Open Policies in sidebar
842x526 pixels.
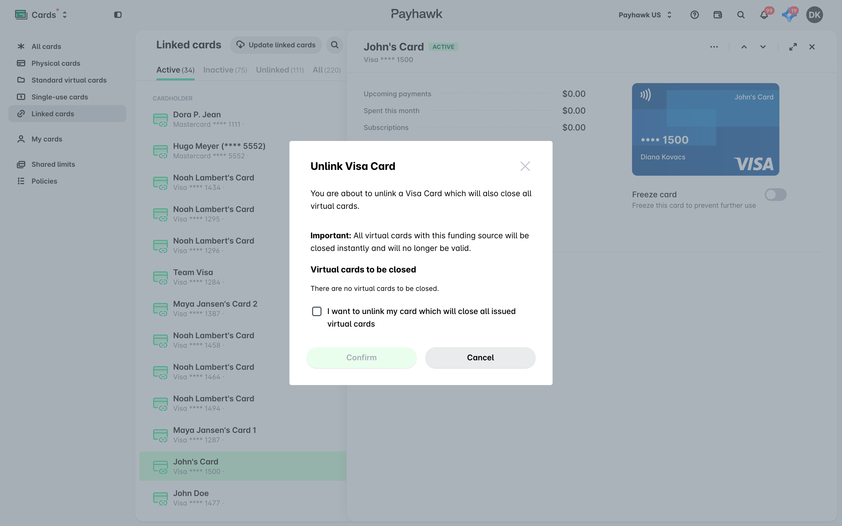pos(67,181)
